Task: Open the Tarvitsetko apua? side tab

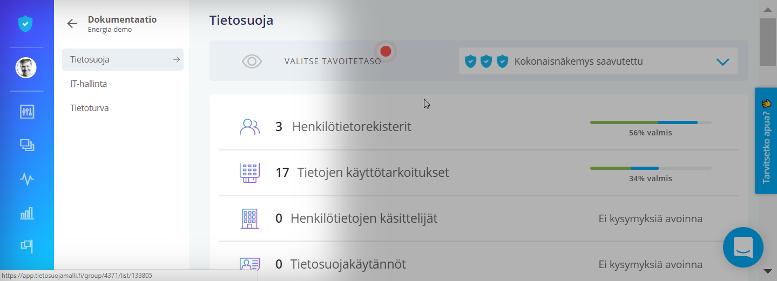Action: (x=766, y=141)
